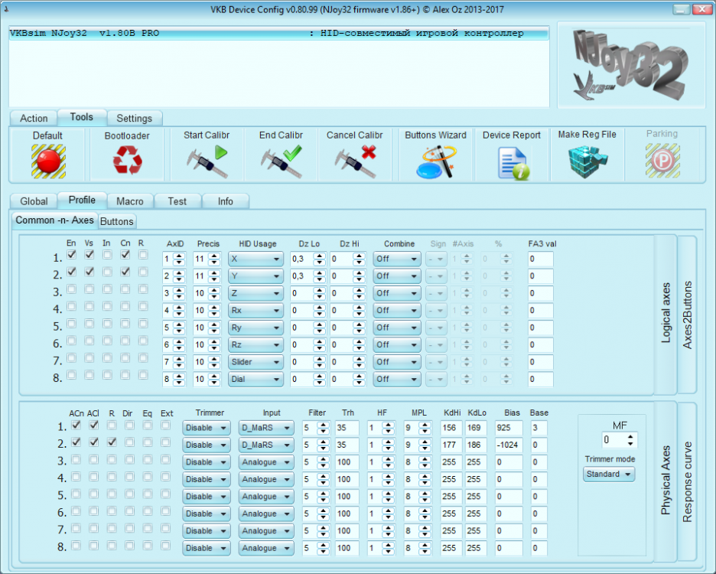Image resolution: width=716 pixels, height=574 pixels.
Task: Finish calibration using End Calibr icon
Action: pyautogui.click(x=281, y=161)
